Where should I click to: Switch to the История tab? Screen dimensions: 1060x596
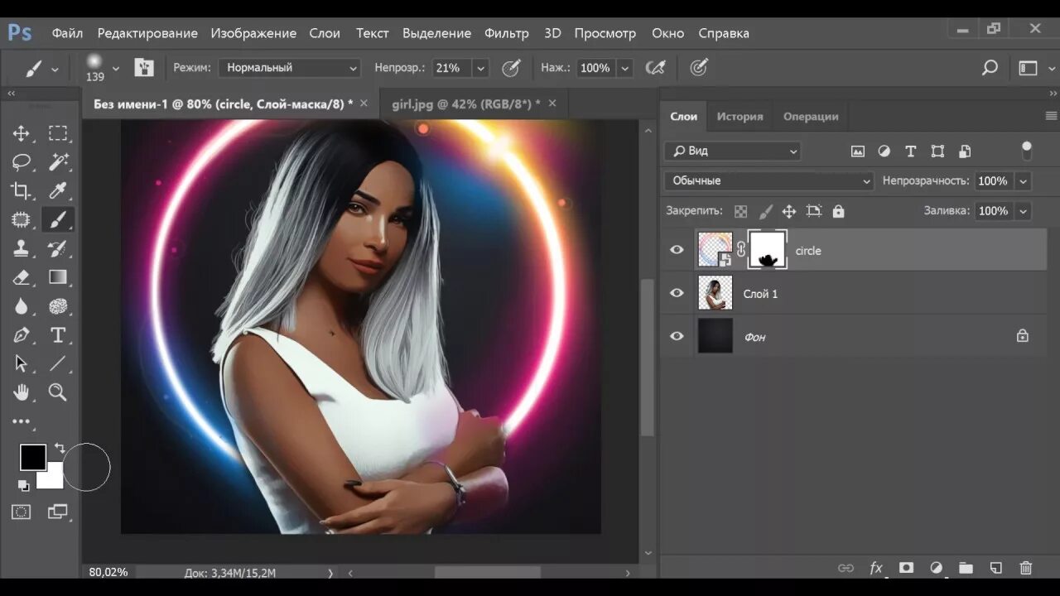point(740,117)
